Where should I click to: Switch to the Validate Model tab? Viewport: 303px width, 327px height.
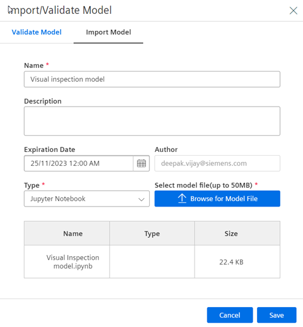(36, 32)
